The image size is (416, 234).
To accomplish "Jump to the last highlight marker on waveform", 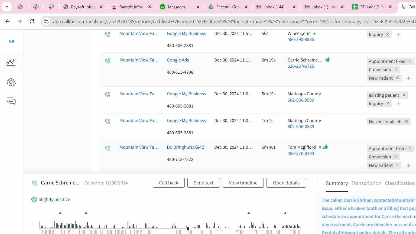I will point(285,213).
